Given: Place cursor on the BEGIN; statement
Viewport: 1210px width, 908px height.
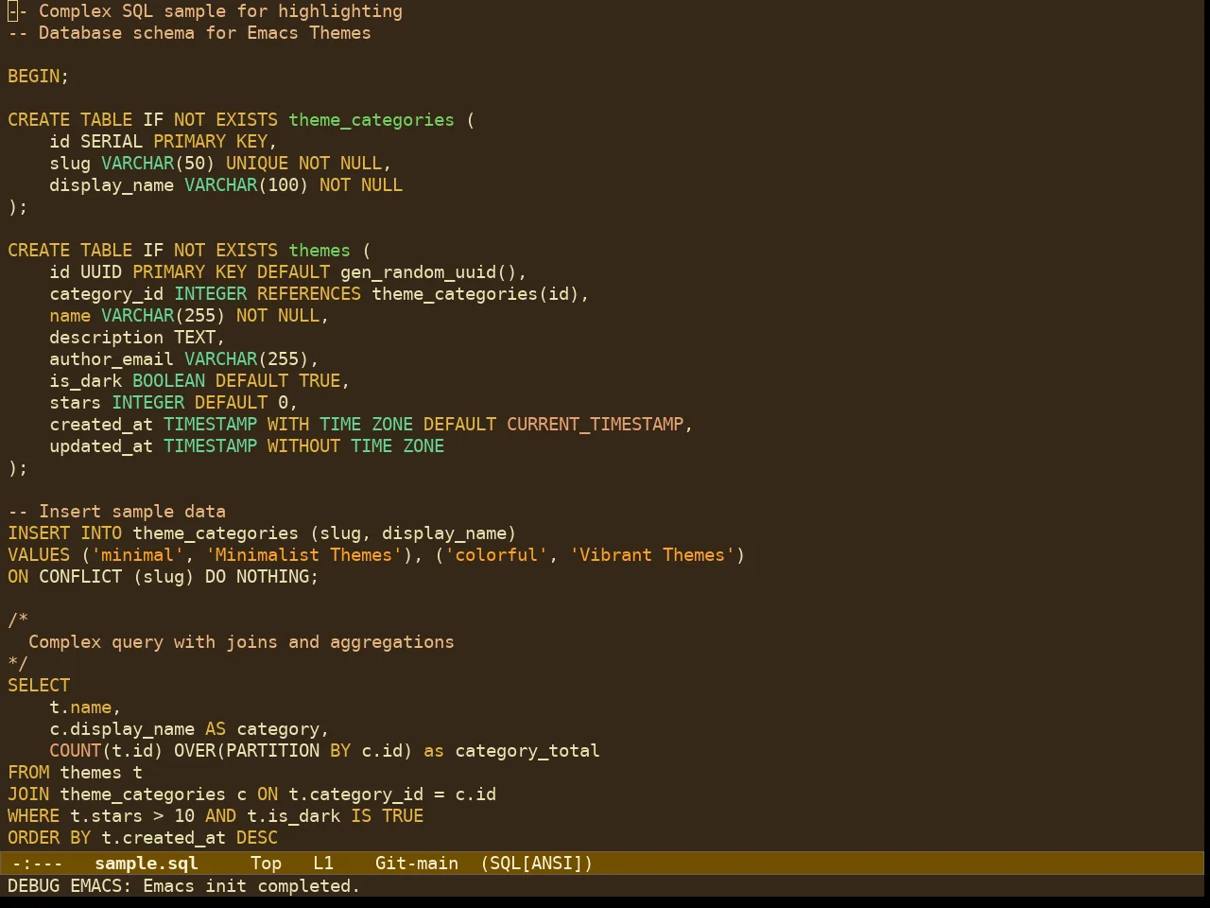Looking at the screenshot, I should 38,77.
